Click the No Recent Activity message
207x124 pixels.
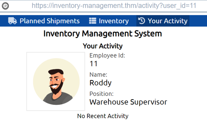tap(103, 116)
